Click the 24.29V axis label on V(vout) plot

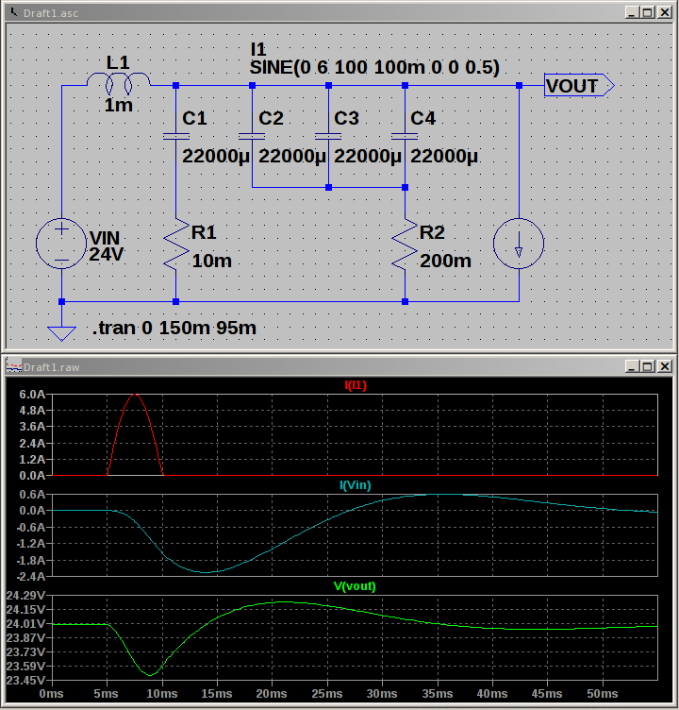25,595
